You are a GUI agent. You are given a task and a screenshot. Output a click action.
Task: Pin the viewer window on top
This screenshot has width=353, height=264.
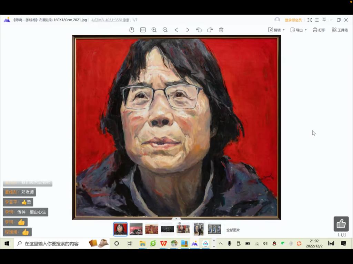324,20
